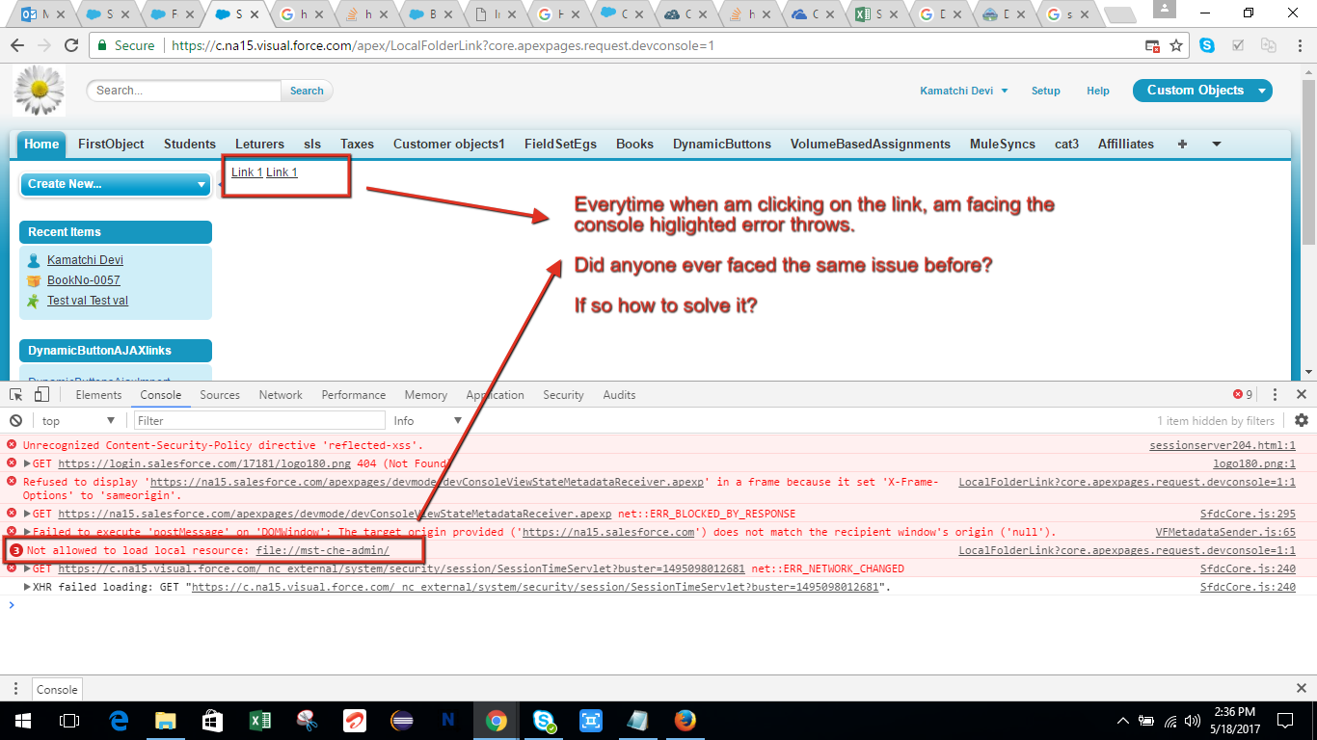Viewport: 1317px width, 740px height.
Task: Open the Kamatchi Devi user menu
Action: 964,91
